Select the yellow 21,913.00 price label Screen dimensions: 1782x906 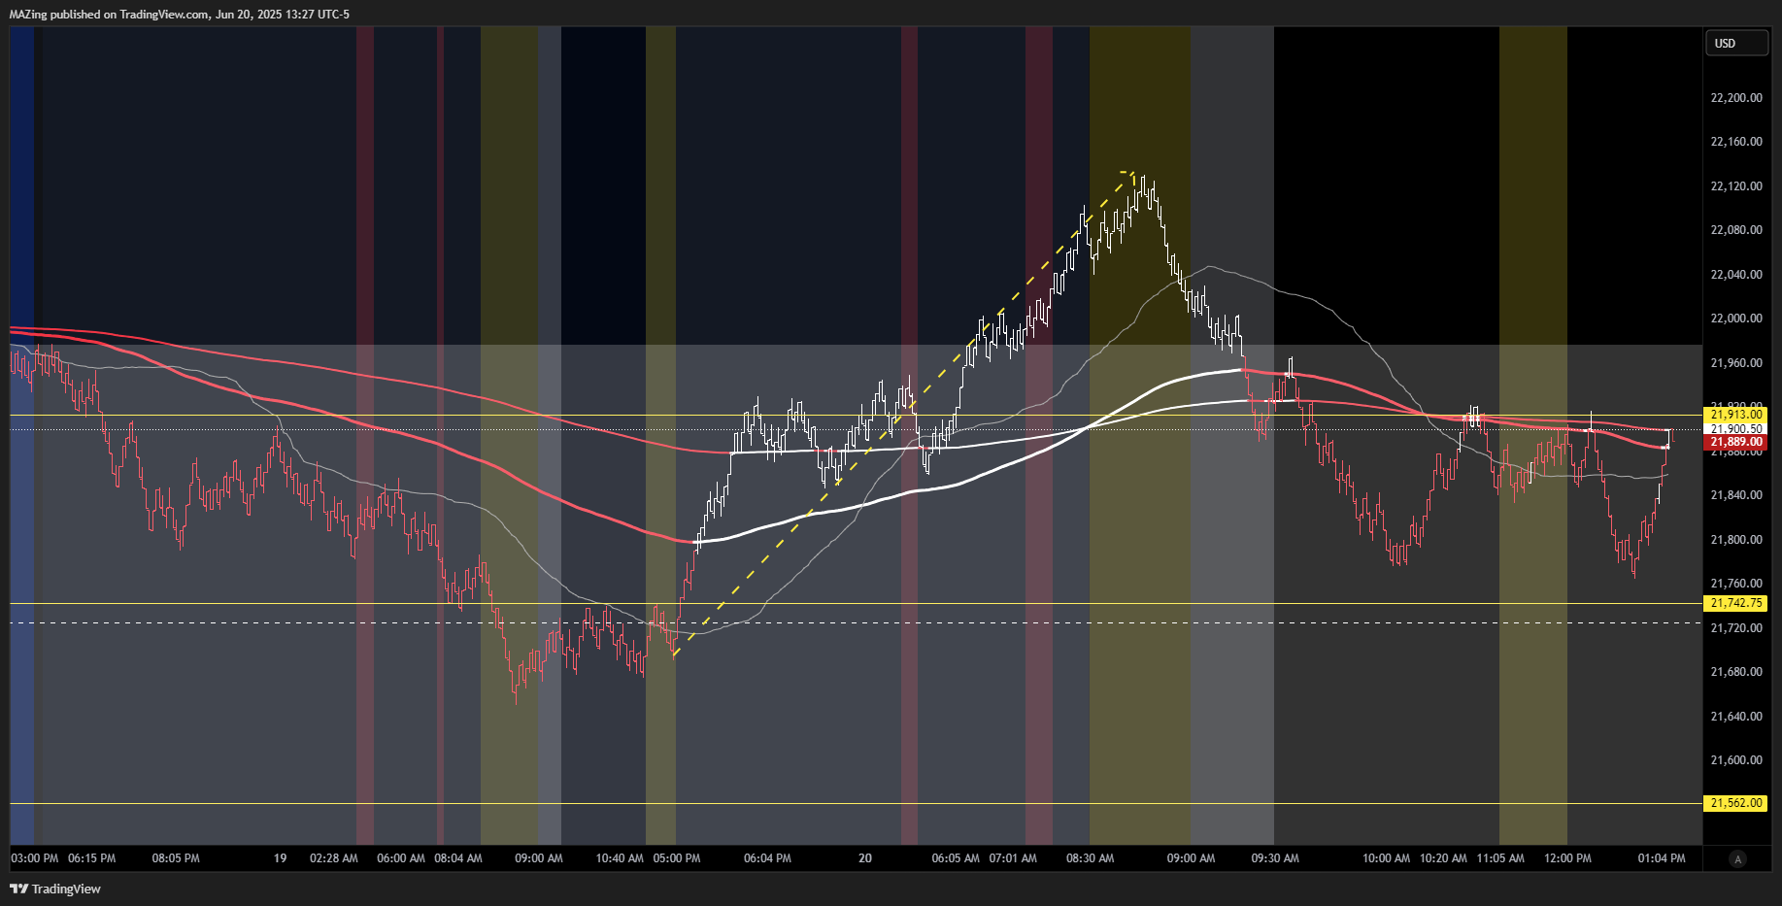pyautogui.click(x=1735, y=415)
